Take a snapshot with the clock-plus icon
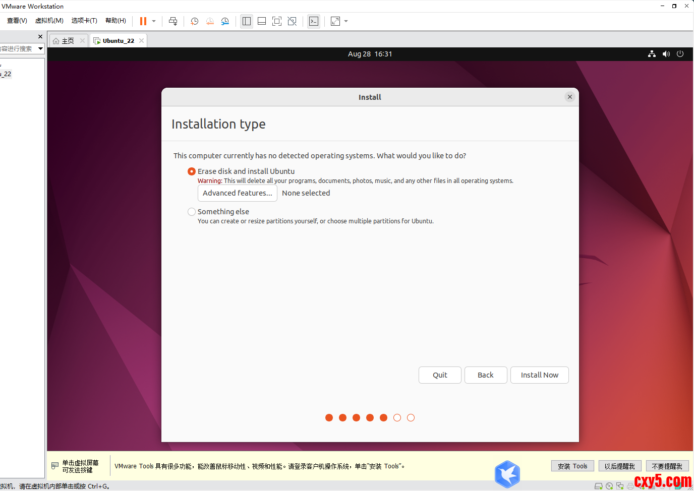The height and width of the screenshot is (491, 694). click(x=194, y=21)
